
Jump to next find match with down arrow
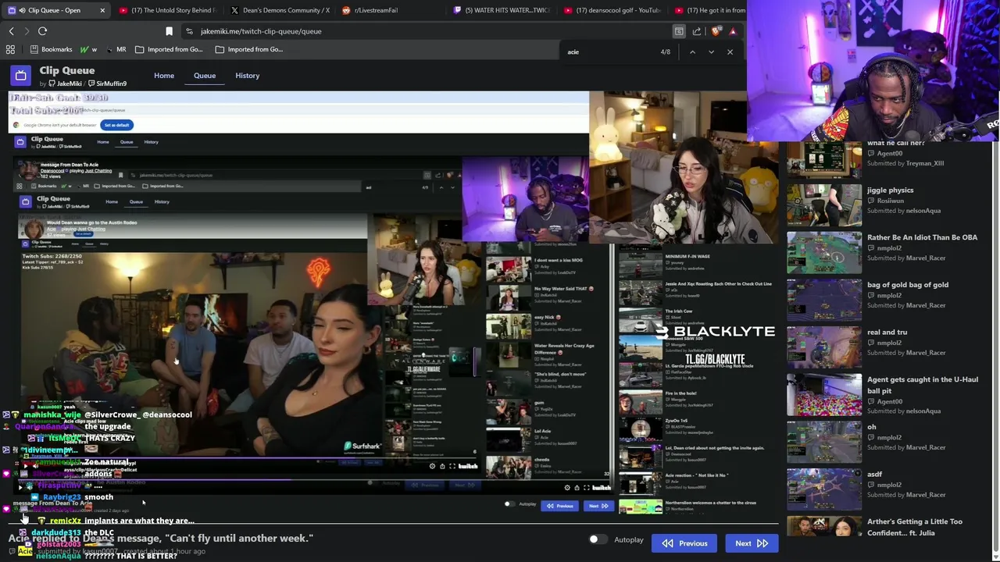pos(711,52)
